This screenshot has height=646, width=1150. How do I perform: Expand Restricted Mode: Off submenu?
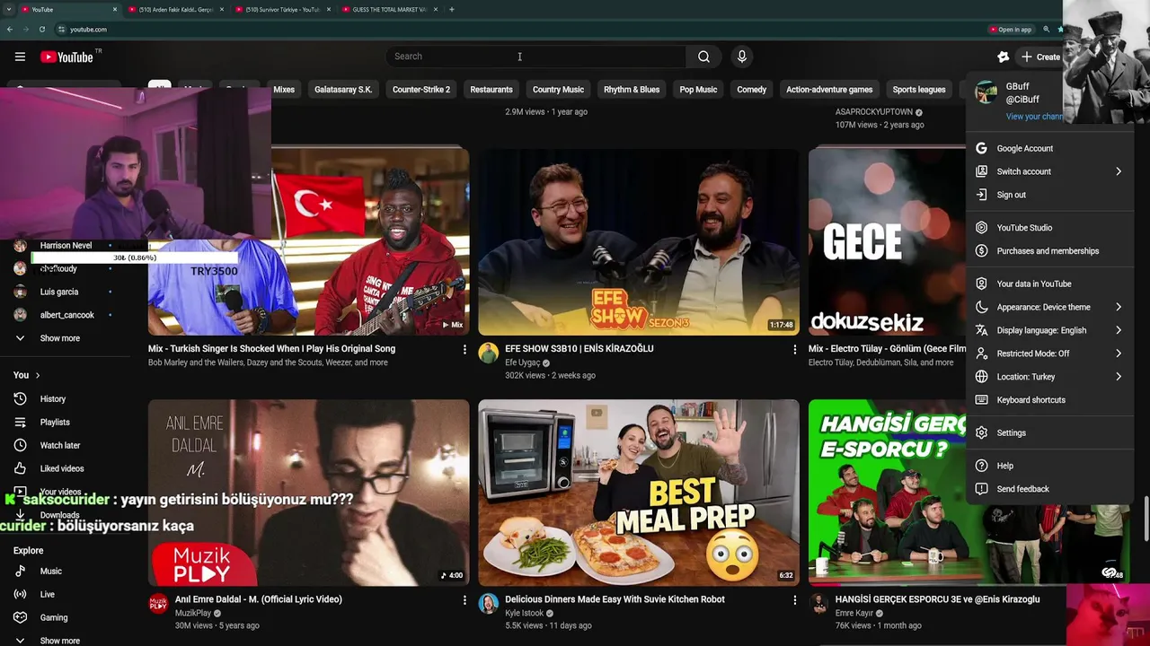point(1048,354)
